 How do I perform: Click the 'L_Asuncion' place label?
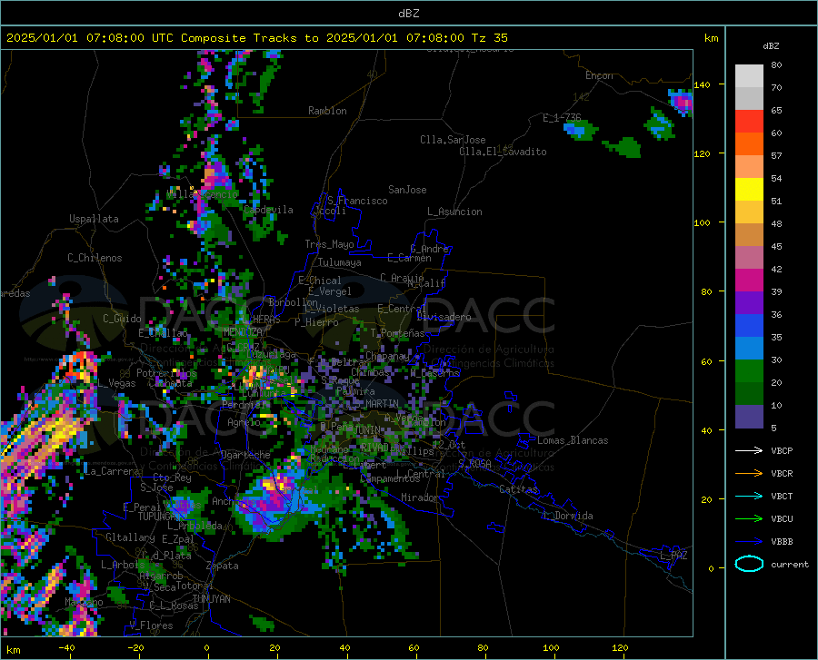coord(454,212)
